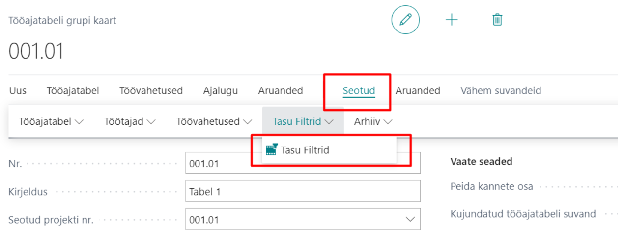The height and width of the screenshot is (235, 625).
Task: Open the Uus menu item
Action: [x=18, y=91]
